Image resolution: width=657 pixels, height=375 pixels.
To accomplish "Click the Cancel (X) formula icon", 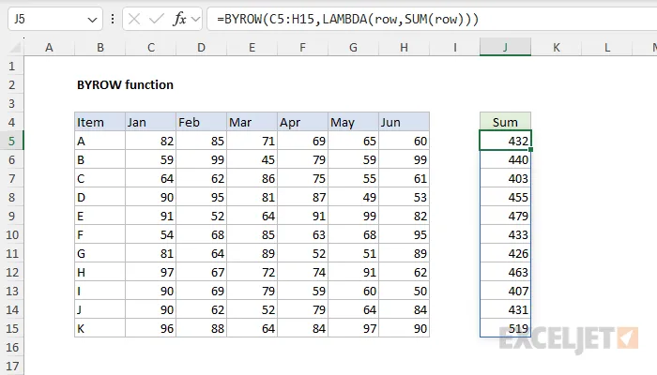I will click(x=134, y=19).
